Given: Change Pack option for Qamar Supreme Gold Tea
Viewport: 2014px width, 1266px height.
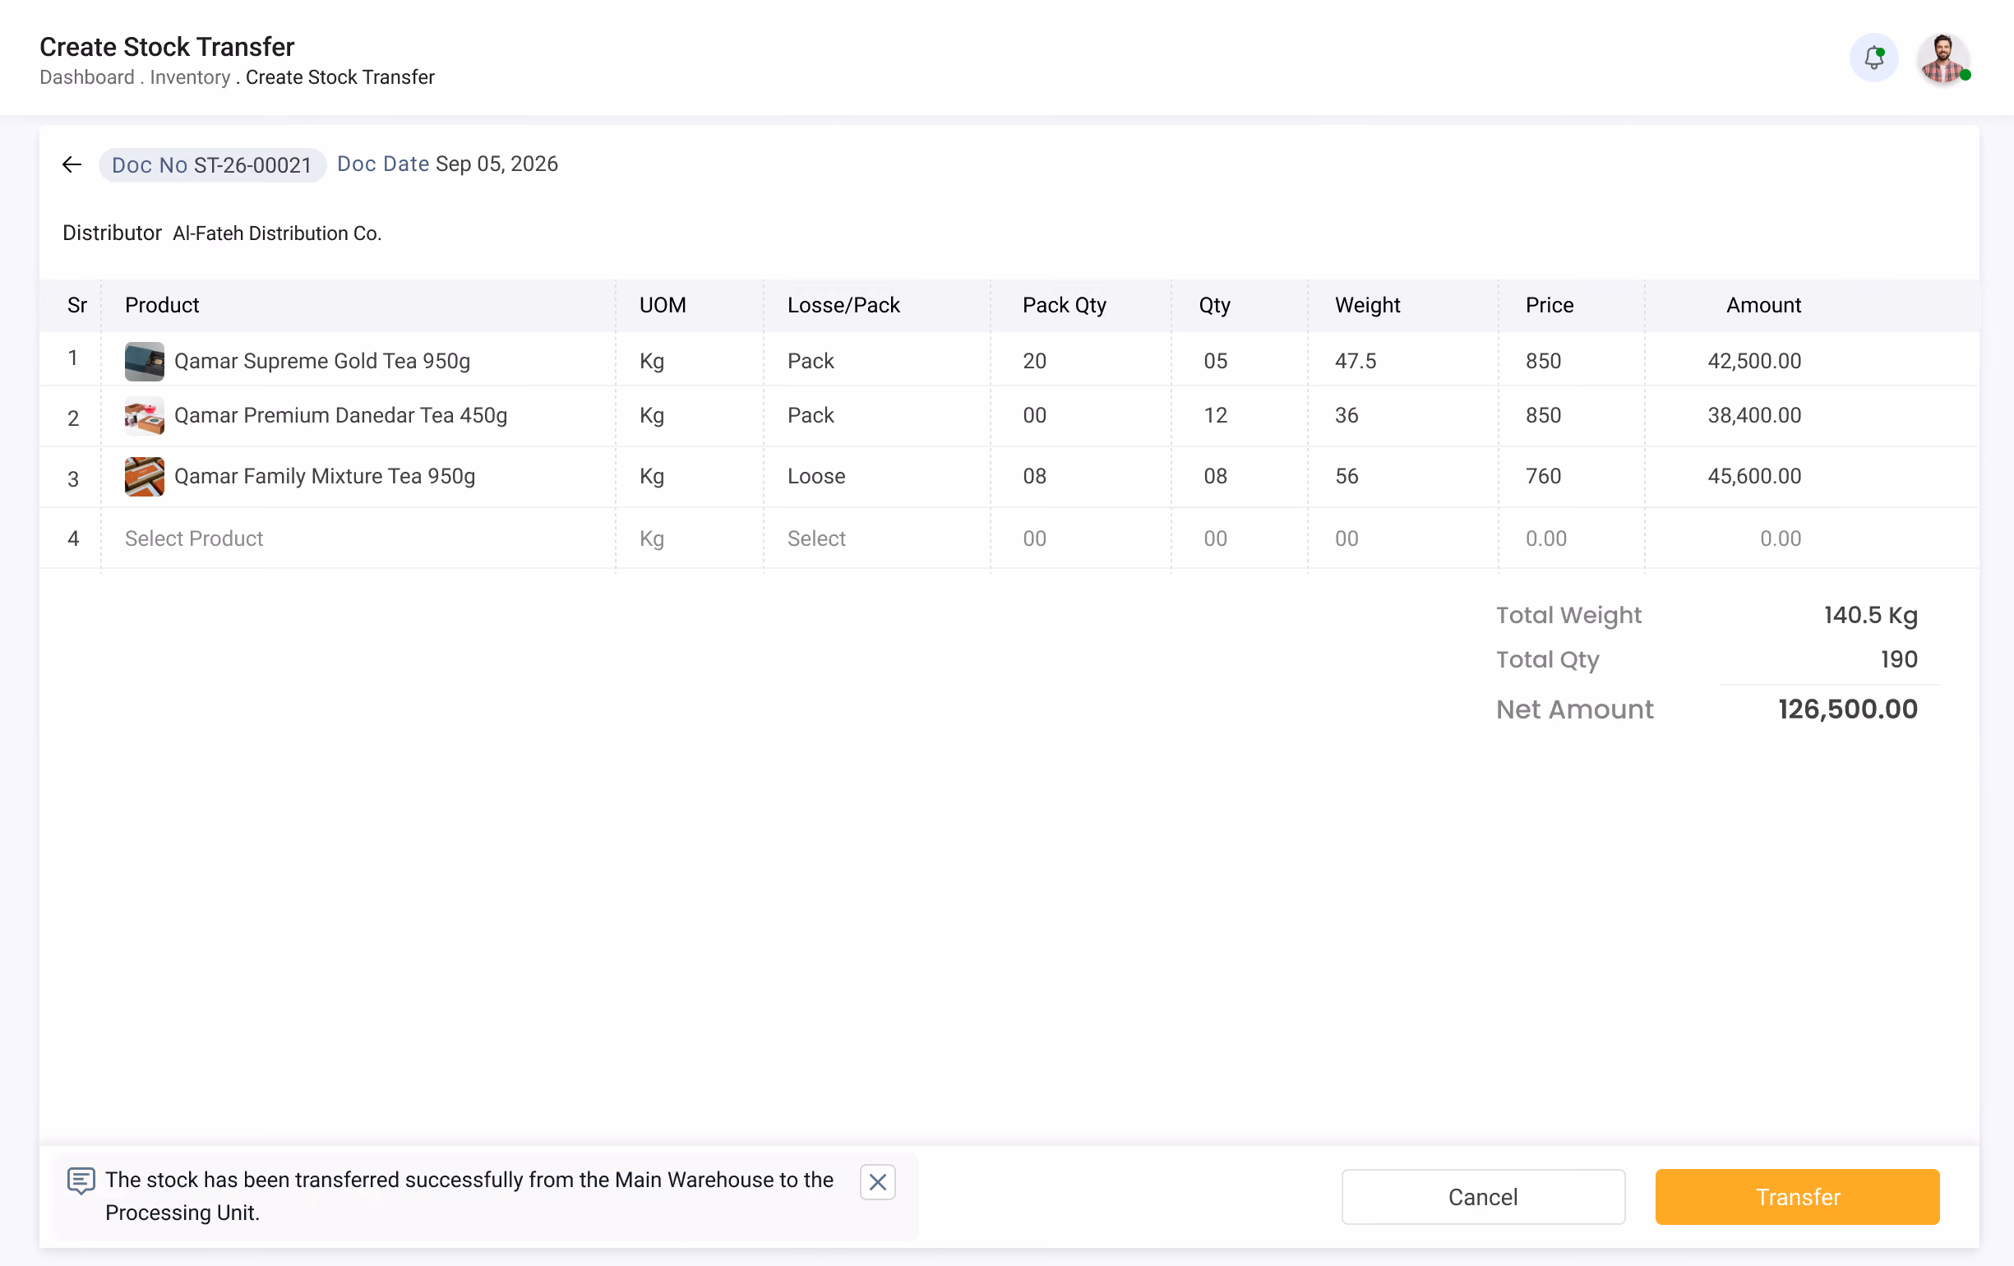Looking at the screenshot, I should (811, 361).
